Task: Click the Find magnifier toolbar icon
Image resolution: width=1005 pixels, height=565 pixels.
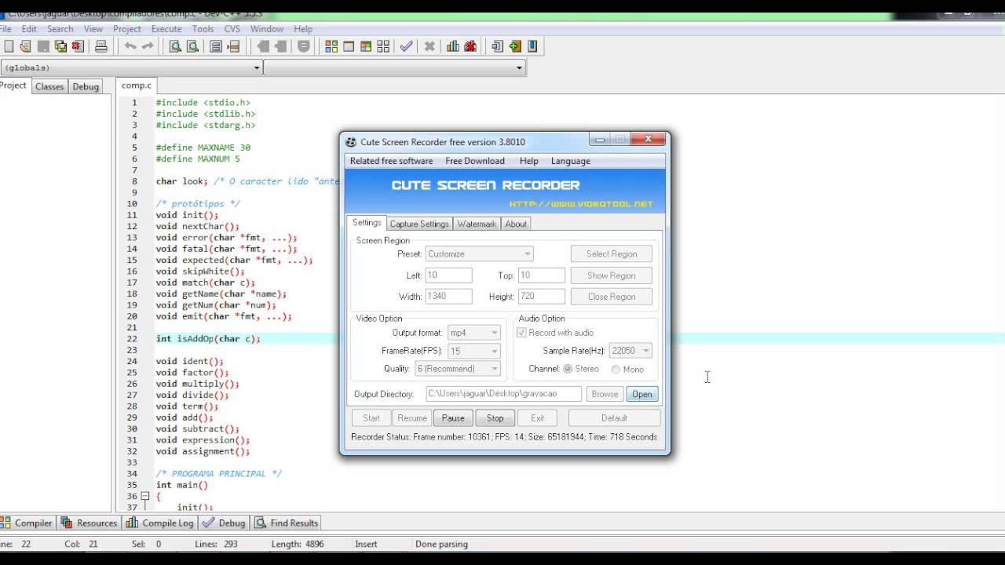Action: pos(176,46)
